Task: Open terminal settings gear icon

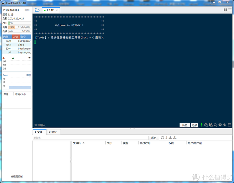Action: tap(220, 125)
